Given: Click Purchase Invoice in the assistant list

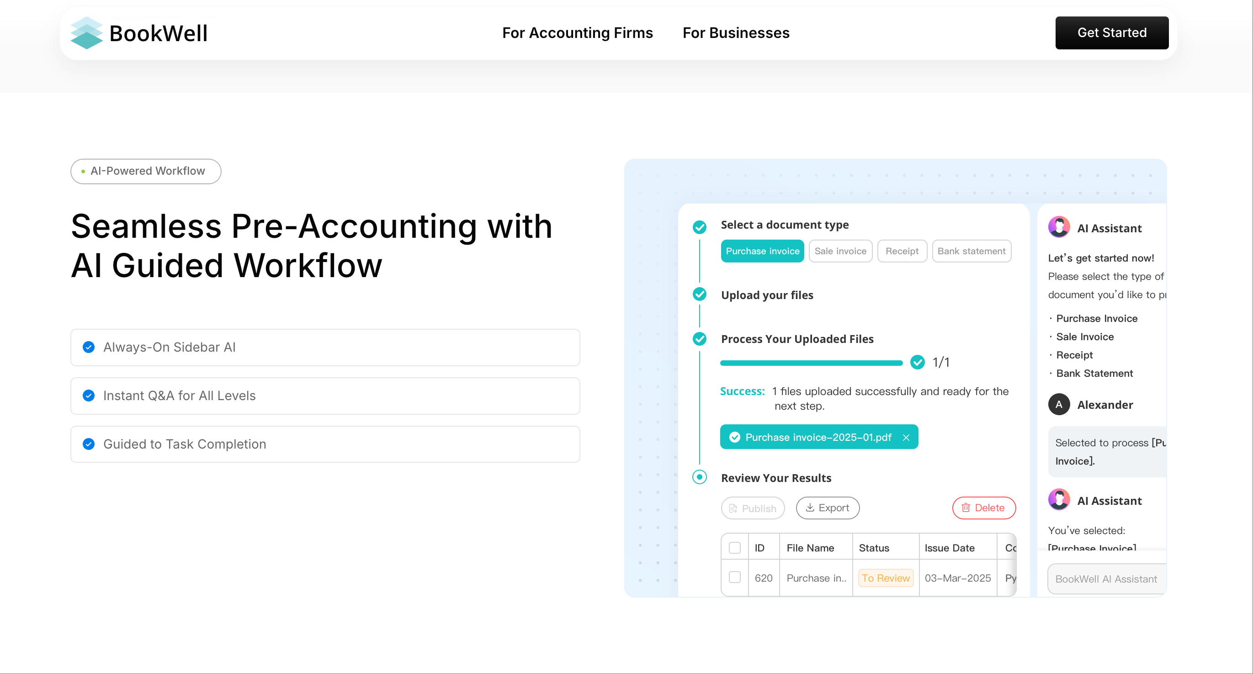Looking at the screenshot, I should (x=1096, y=318).
